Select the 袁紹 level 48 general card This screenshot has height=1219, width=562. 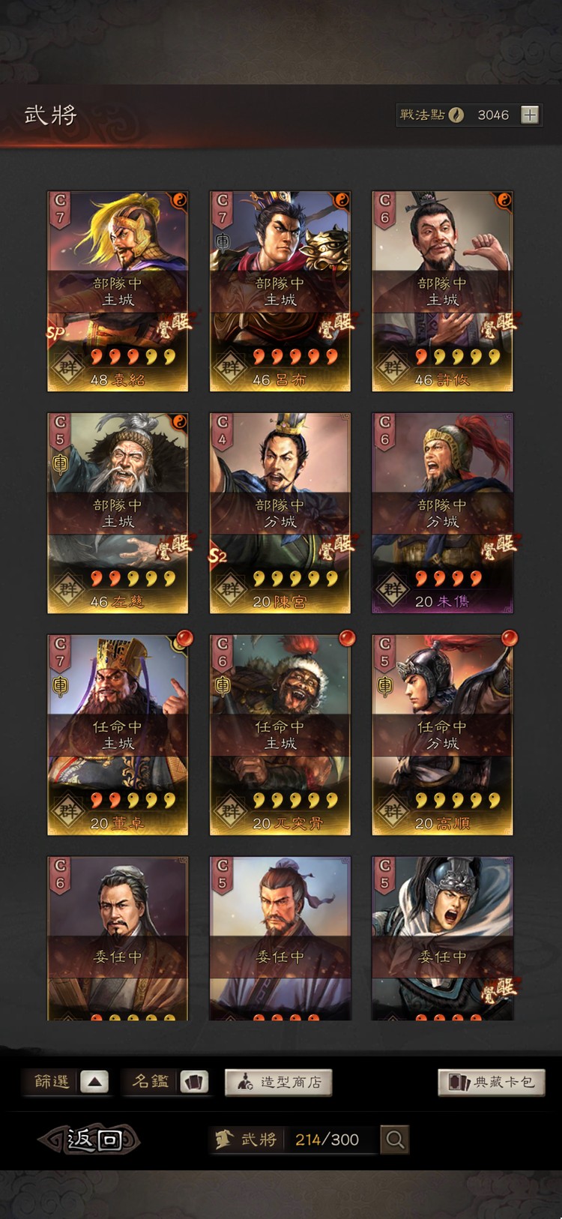[118, 291]
